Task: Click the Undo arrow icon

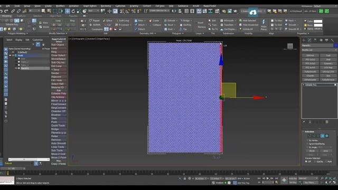Action: tap(1, 11)
